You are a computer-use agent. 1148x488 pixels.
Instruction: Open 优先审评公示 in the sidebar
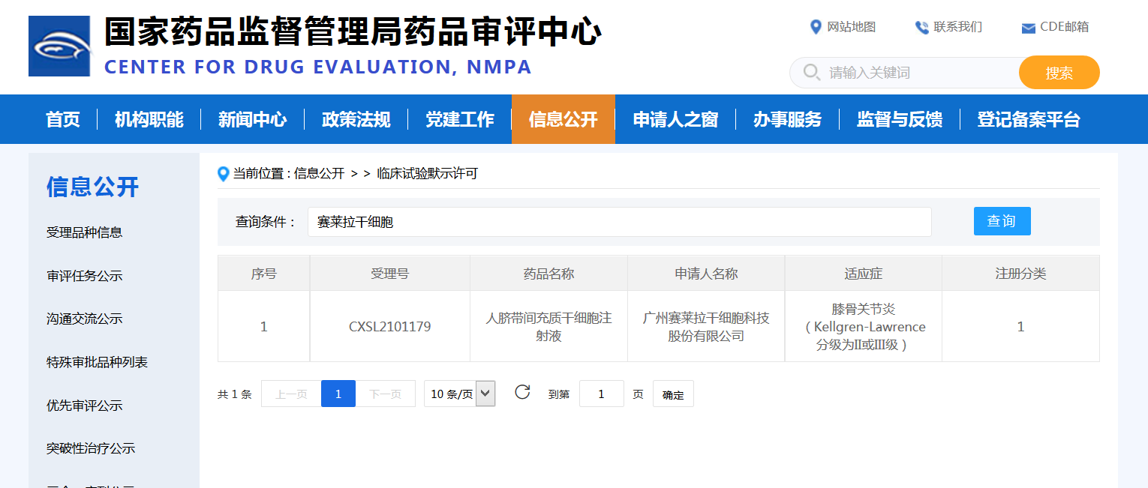coord(85,406)
